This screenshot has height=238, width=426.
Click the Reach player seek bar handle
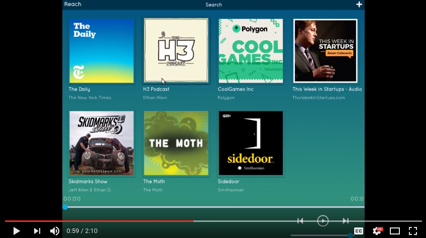[65, 207]
